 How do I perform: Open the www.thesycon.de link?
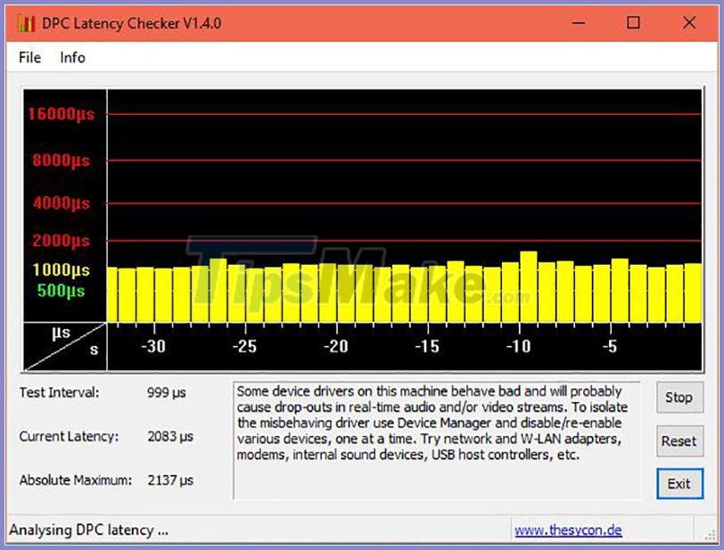tap(569, 529)
